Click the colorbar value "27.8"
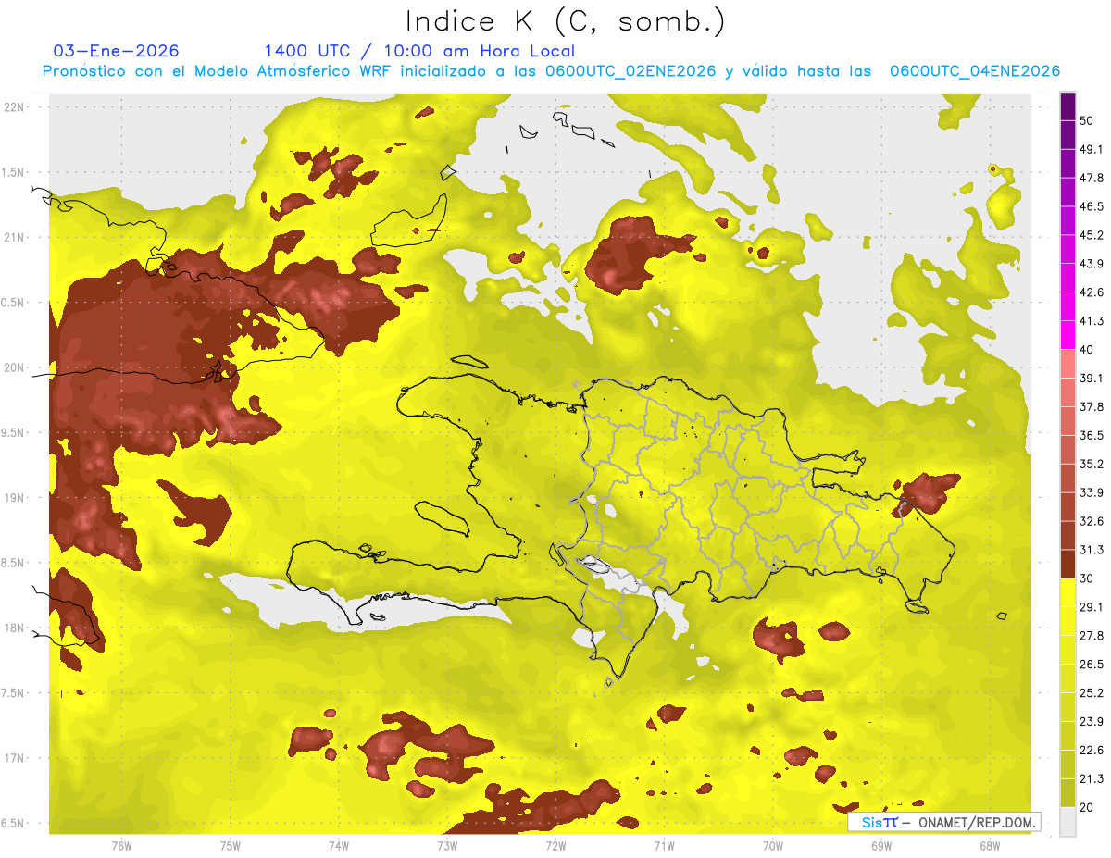The height and width of the screenshot is (858, 1111). coord(1092,635)
